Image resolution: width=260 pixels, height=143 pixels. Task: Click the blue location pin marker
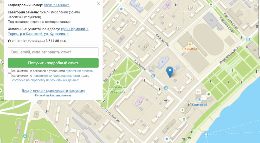(x=170, y=72)
